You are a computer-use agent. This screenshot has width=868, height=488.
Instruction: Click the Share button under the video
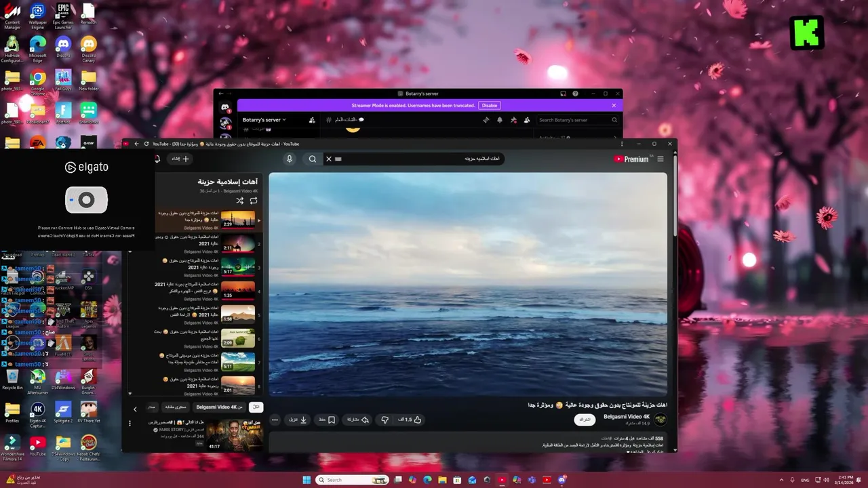point(357,420)
